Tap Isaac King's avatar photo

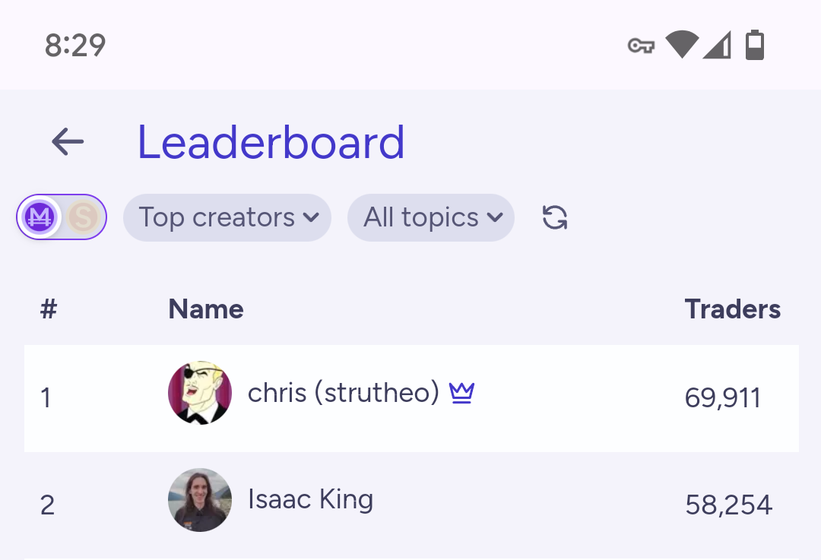tap(200, 500)
